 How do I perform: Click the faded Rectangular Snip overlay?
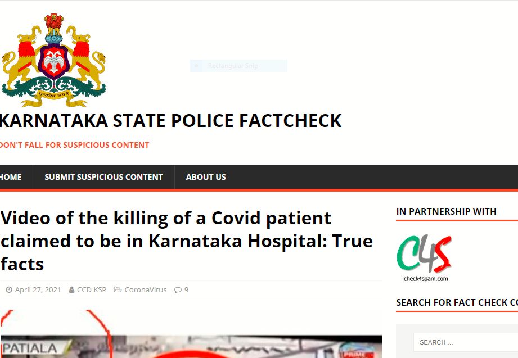238,66
